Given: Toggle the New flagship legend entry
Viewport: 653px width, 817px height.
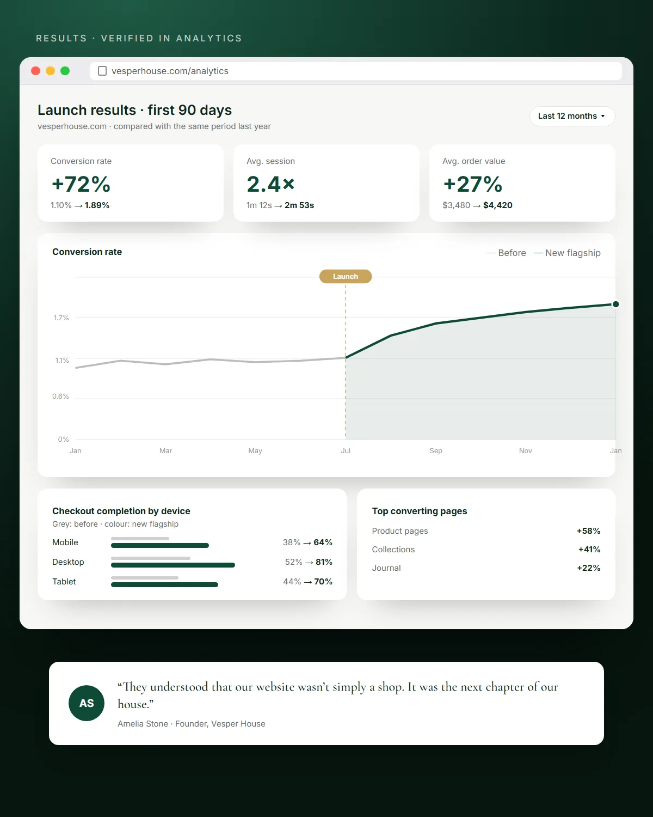Looking at the screenshot, I should tap(568, 253).
